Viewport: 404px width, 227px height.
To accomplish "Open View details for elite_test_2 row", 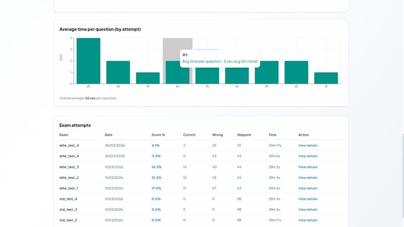I will pos(308,178).
